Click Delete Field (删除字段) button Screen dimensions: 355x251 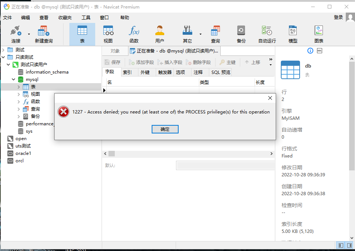(x=198, y=62)
